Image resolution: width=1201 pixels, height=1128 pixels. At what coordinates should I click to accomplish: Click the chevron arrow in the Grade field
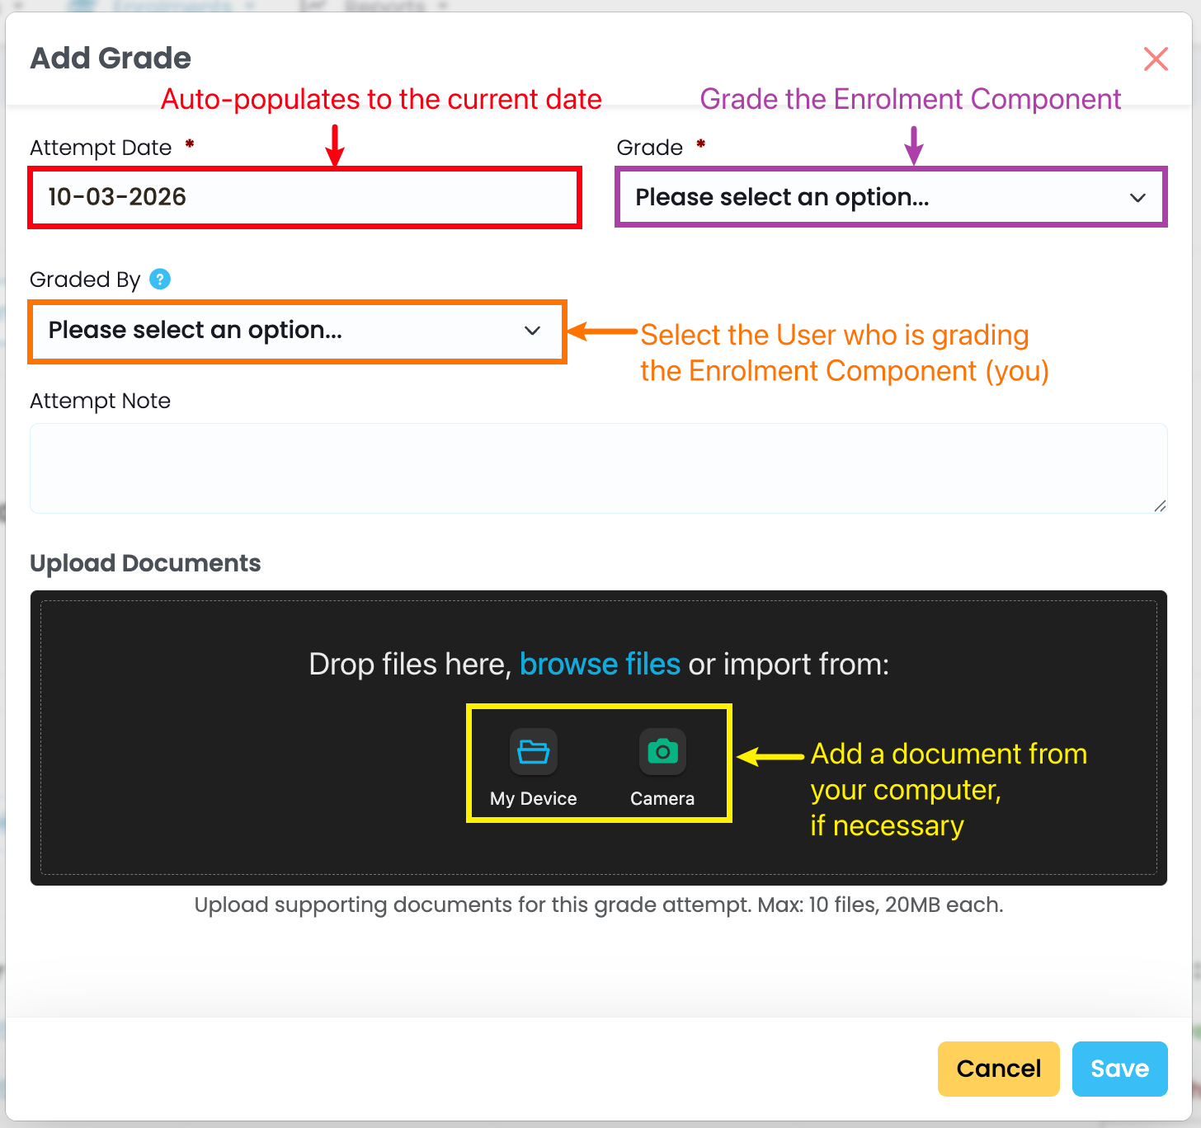click(x=1137, y=198)
